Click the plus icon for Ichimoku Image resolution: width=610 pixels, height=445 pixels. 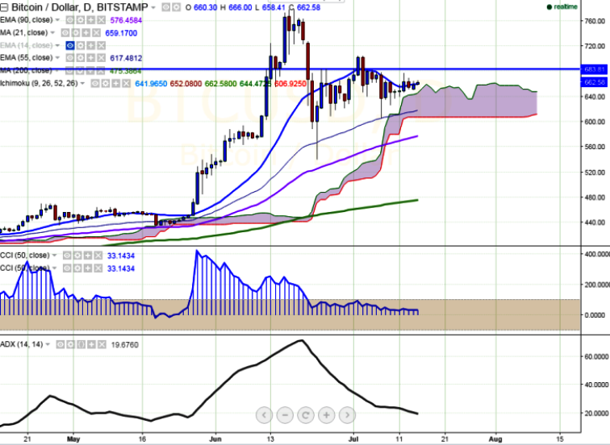coord(116,84)
